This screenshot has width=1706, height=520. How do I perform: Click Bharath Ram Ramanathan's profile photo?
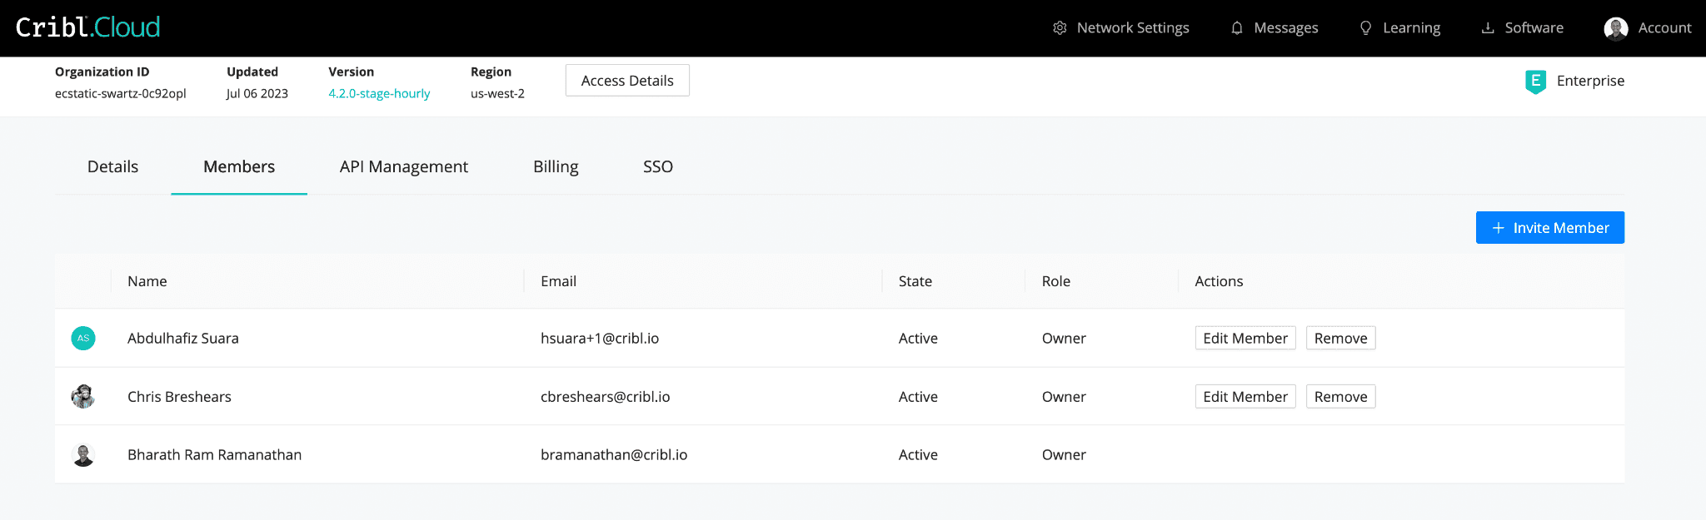click(x=83, y=455)
